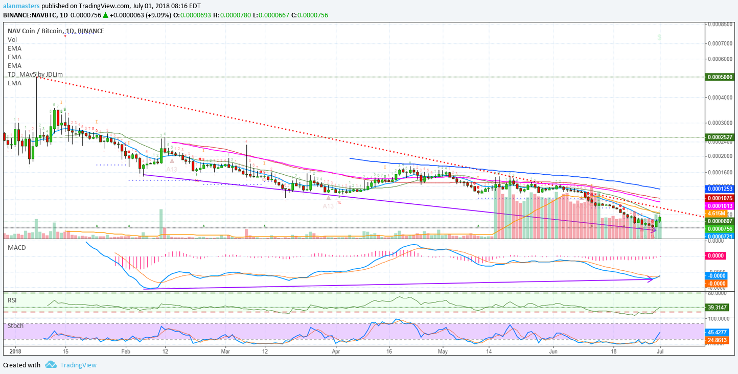
Task: Click the 0.0000721 blue price label
Action: tap(720, 237)
